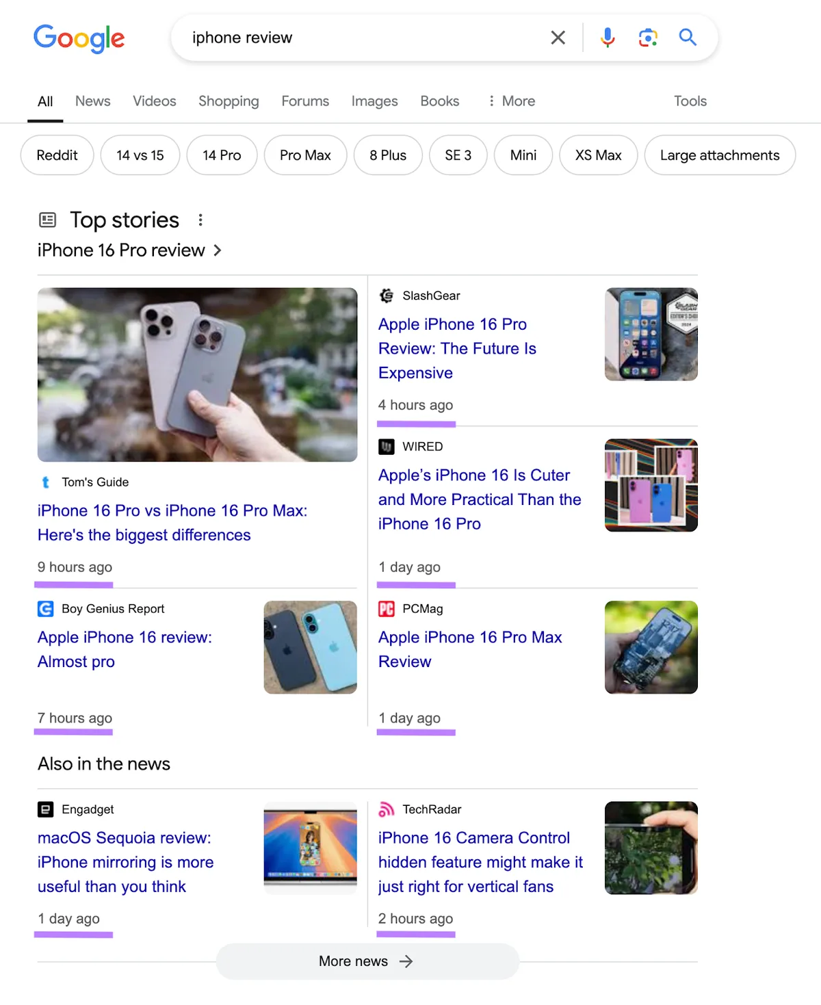Clear the search box with the X icon
Image resolution: width=821 pixels, height=1005 pixels.
[x=558, y=38]
